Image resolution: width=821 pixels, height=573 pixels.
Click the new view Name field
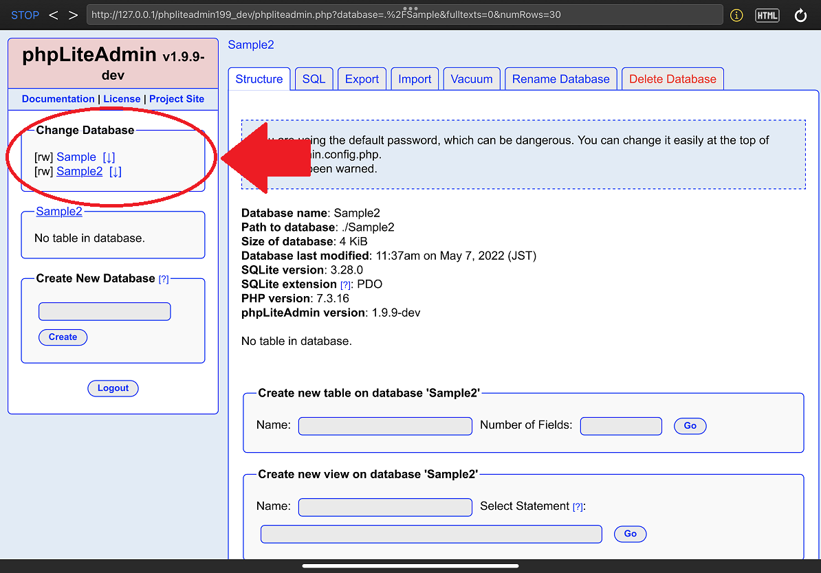click(x=385, y=507)
